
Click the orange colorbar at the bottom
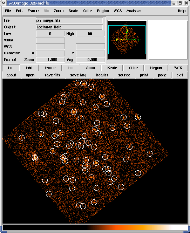[95, 228]
